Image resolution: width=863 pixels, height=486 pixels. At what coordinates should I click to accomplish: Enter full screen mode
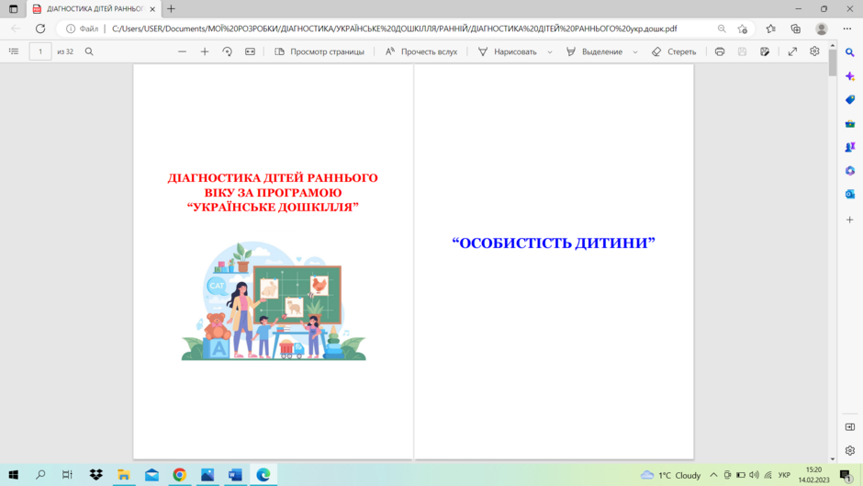coord(792,51)
